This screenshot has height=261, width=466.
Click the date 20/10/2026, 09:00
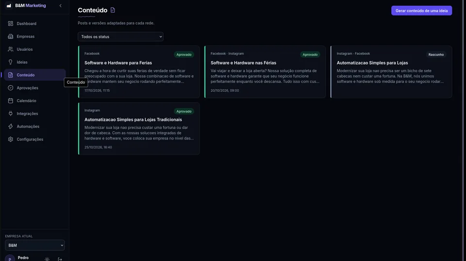[225, 90]
